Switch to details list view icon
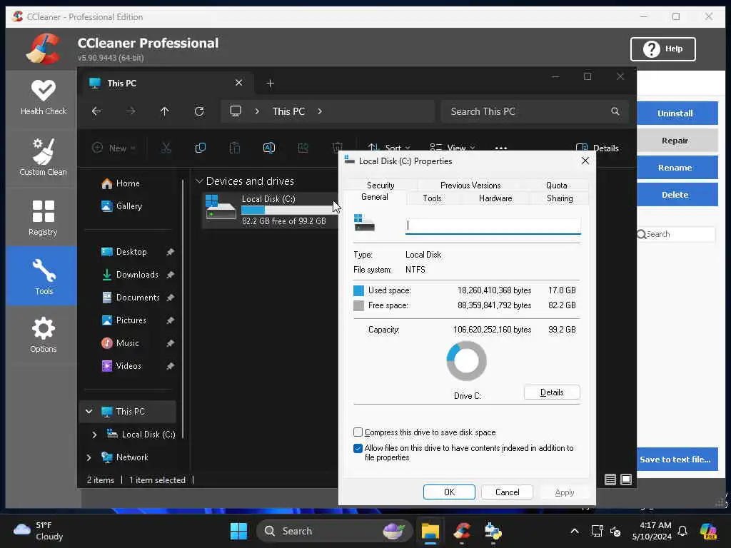This screenshot has height=548, width=731. coord(610,479)
